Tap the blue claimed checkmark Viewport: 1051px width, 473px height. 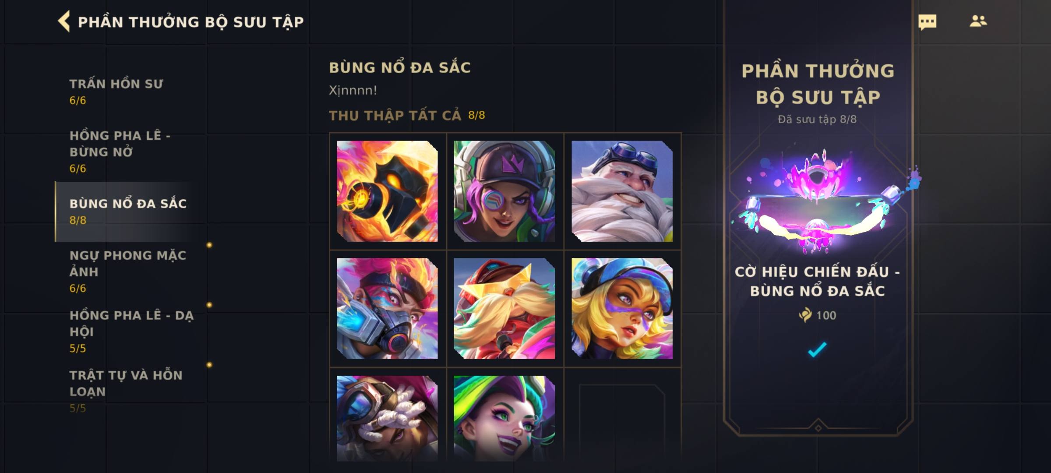[817, 349]
